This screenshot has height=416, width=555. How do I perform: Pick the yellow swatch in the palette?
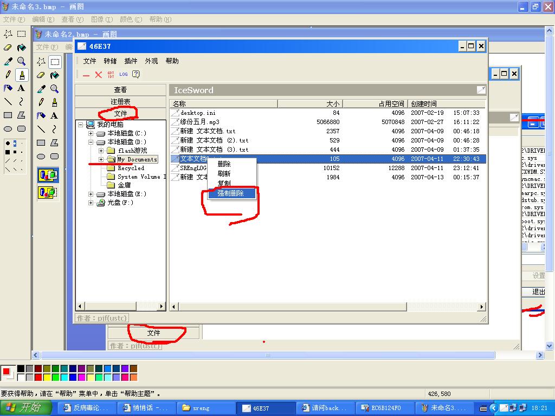point(47,378)
